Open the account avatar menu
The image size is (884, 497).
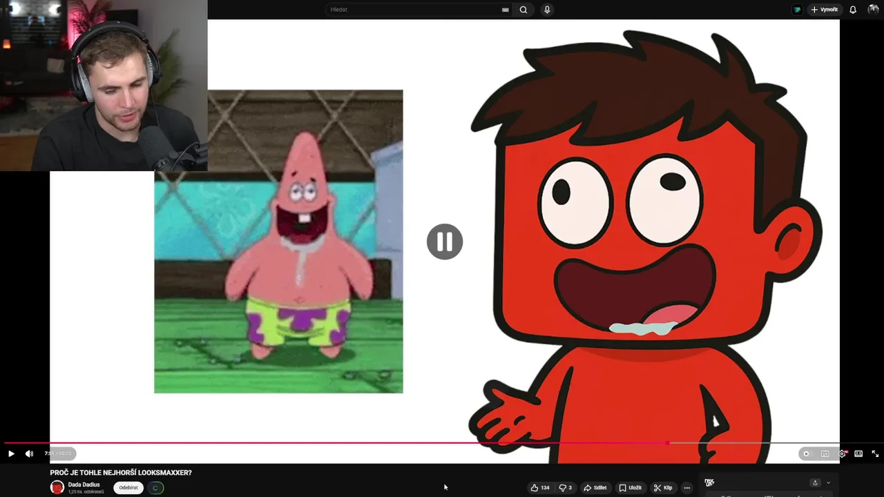tap(874, 10)
